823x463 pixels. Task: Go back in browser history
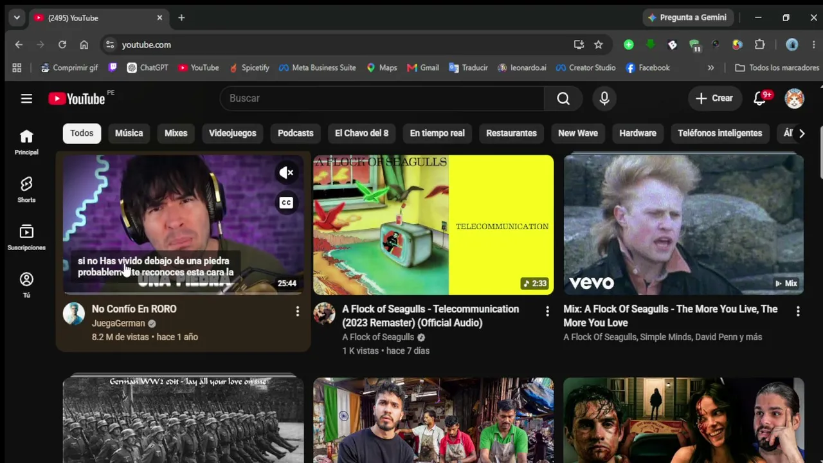tap(19, 44)
